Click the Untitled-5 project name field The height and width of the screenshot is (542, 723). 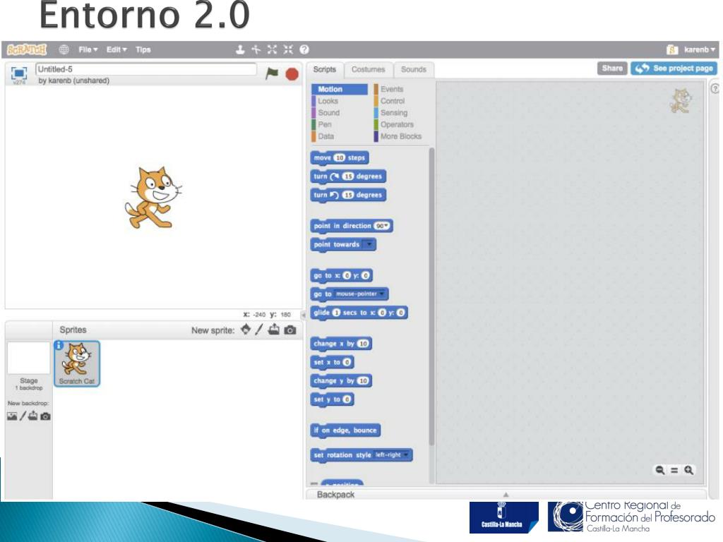(x=145, y=69)
